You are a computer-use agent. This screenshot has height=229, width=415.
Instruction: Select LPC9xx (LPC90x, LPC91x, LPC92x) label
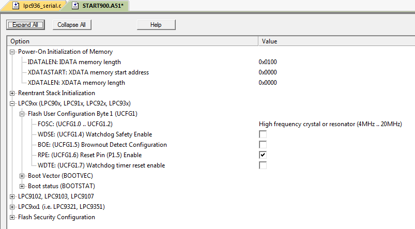74,103
